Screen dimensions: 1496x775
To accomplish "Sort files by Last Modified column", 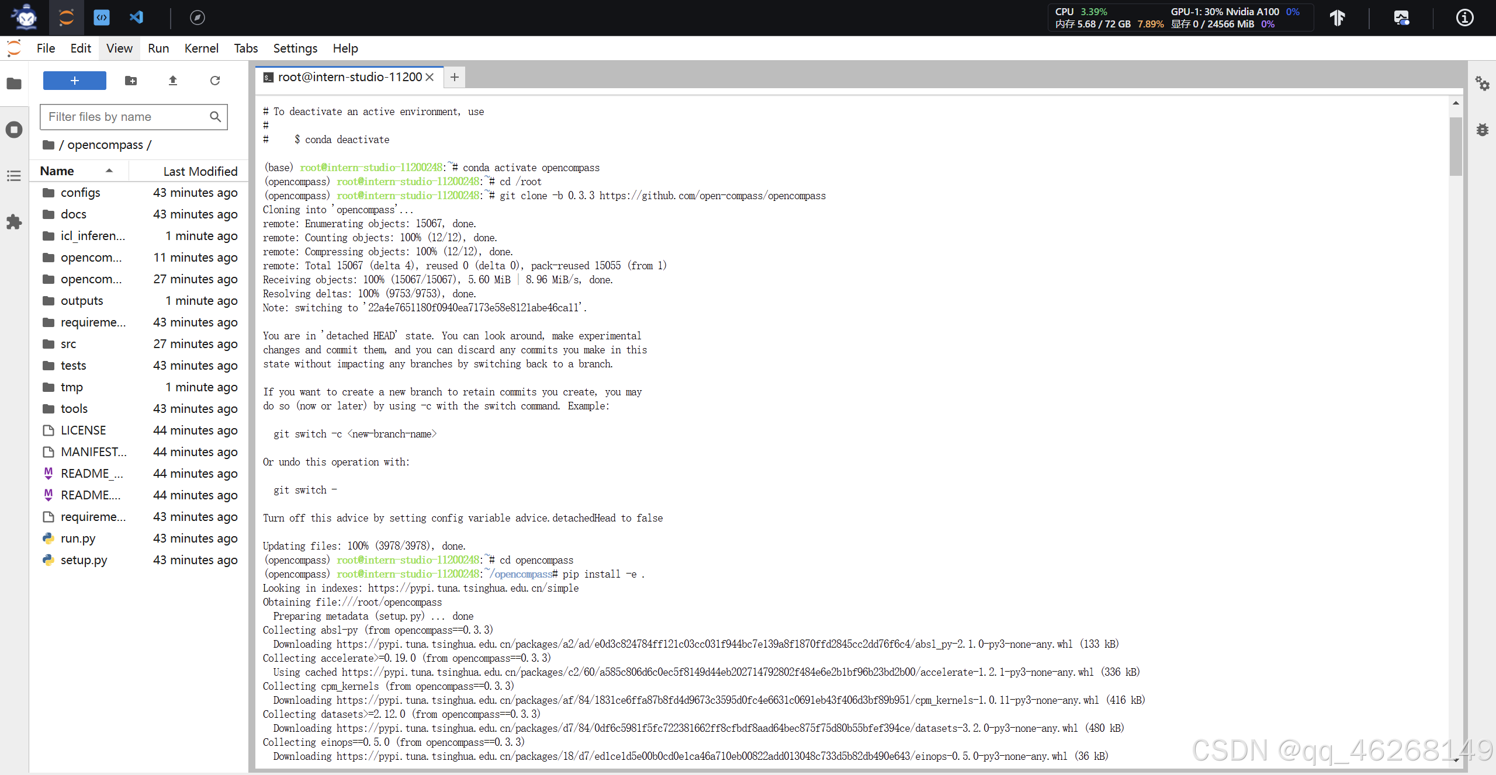I will [200, 171].
